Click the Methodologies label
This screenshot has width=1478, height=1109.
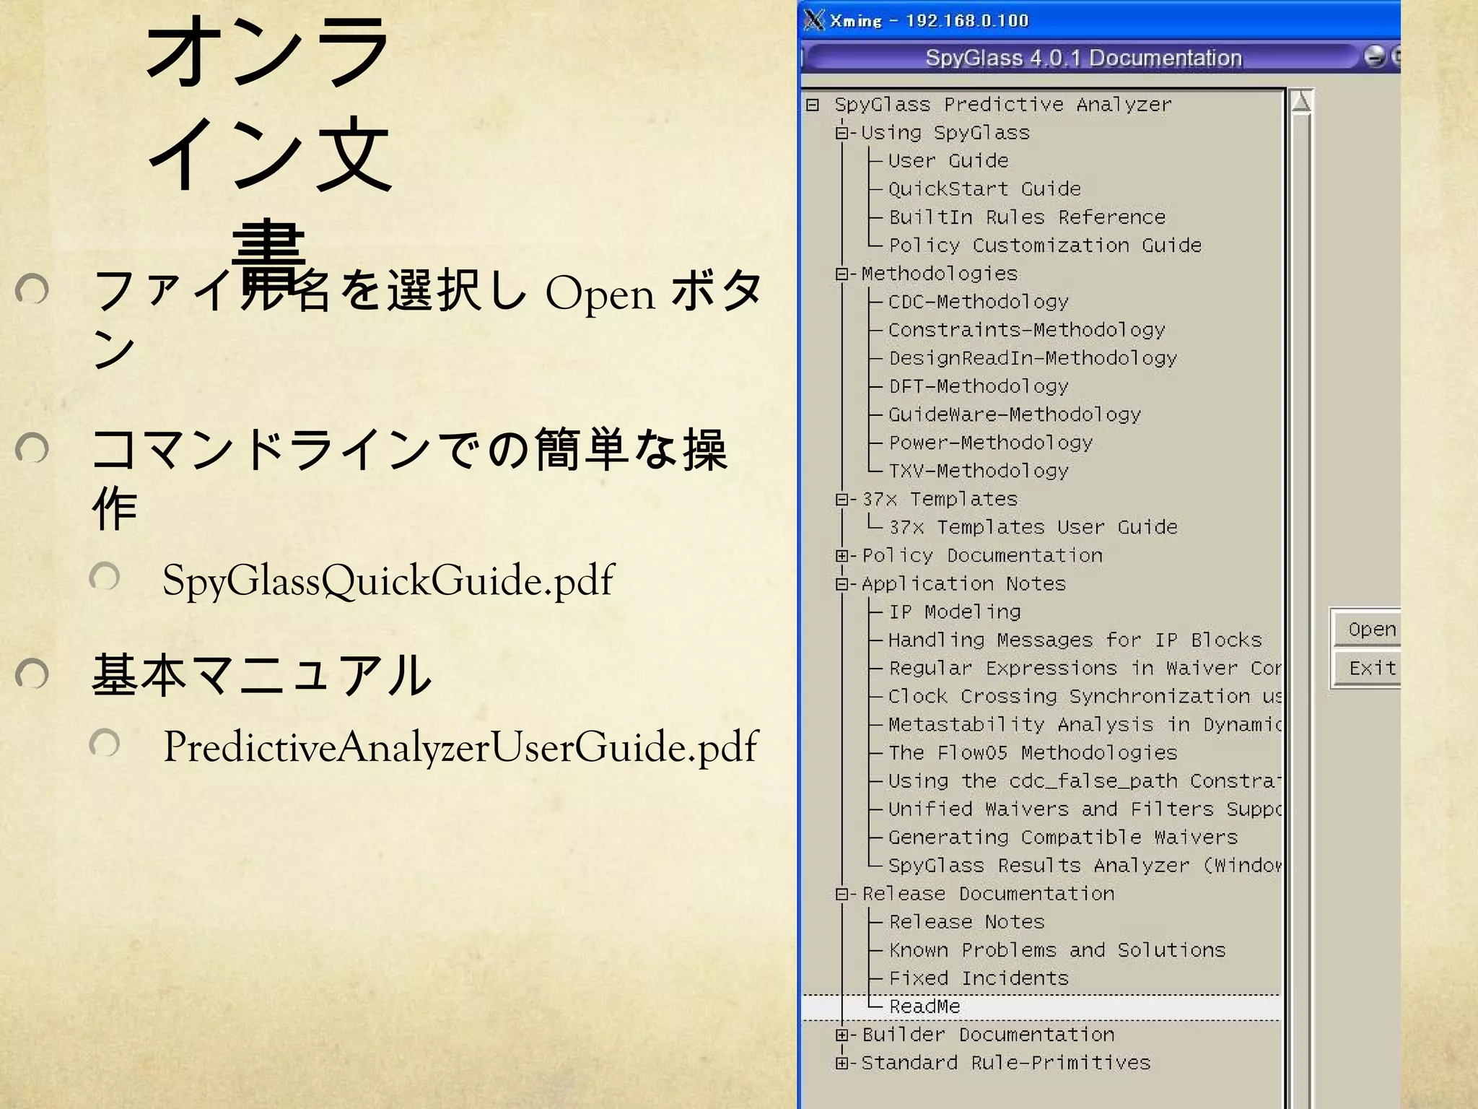point(940,274)
